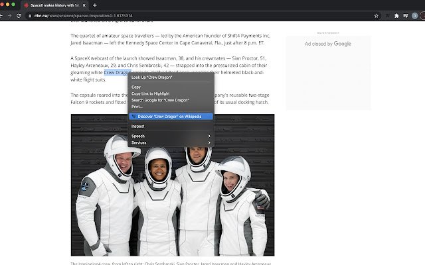Click the text "Kennedy Space Center"
This screenshot has width=425, height=265.
149,42
